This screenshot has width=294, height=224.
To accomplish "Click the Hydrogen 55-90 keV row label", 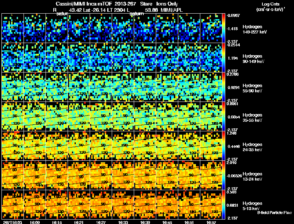I will tap(252, 88).
